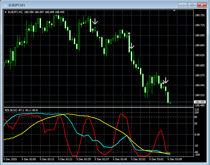
Task: Click the chart shift triangle at top
Action: coord(175,11)
